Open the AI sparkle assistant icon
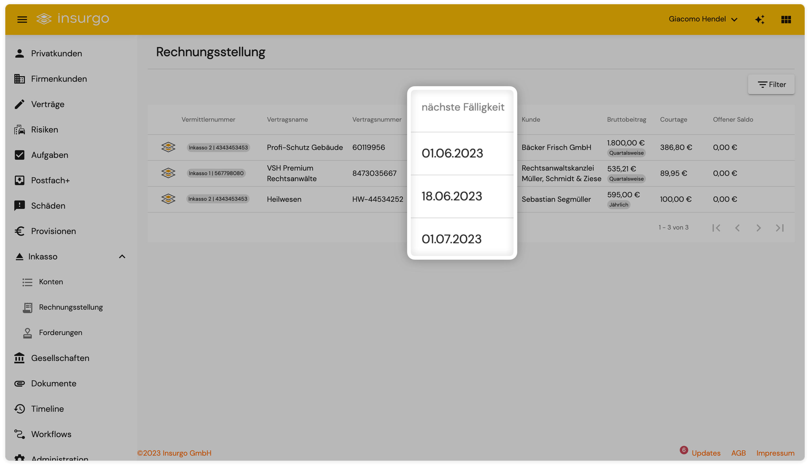The width and height of the screenshot is (810, 467). tap(760, 19)
